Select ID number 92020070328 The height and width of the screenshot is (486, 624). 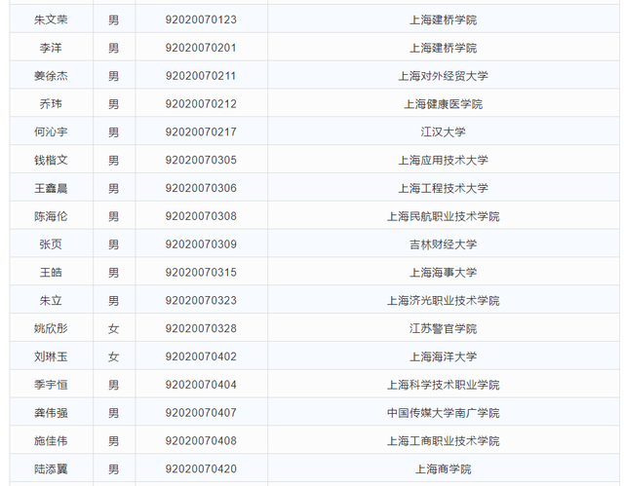click(x=201, y=328)
